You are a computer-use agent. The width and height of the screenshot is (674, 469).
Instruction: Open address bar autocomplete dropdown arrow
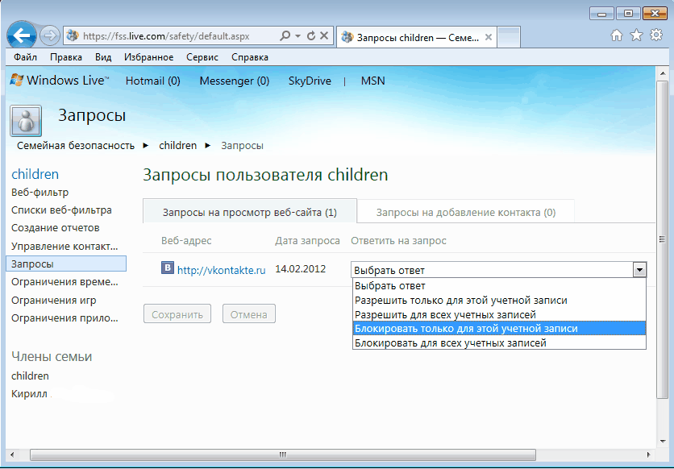click(297, 36)
